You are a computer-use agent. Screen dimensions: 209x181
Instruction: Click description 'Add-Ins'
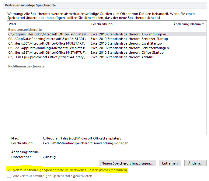point(122,57)
